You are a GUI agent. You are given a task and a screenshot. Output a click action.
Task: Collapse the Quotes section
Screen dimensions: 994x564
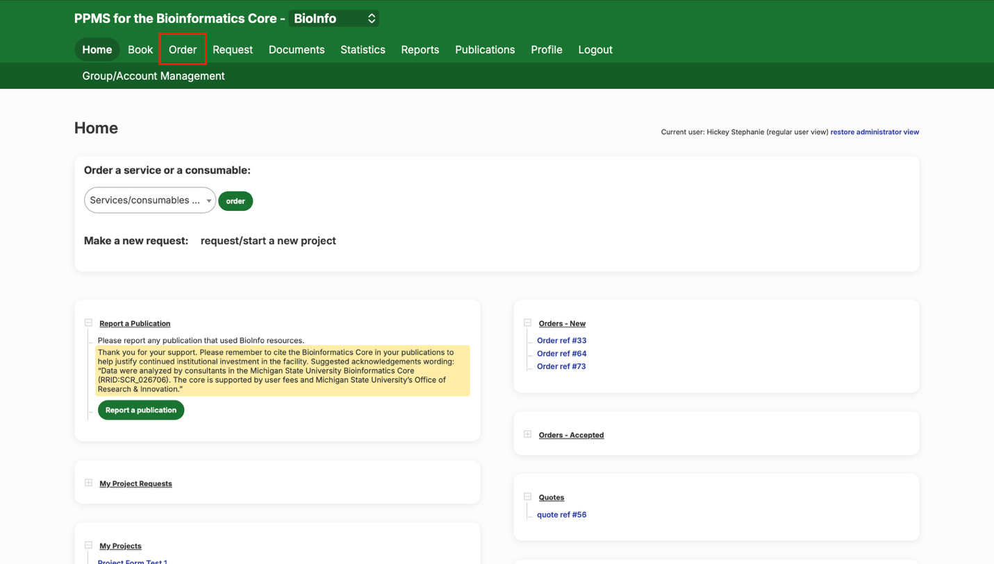pos(527,497)
